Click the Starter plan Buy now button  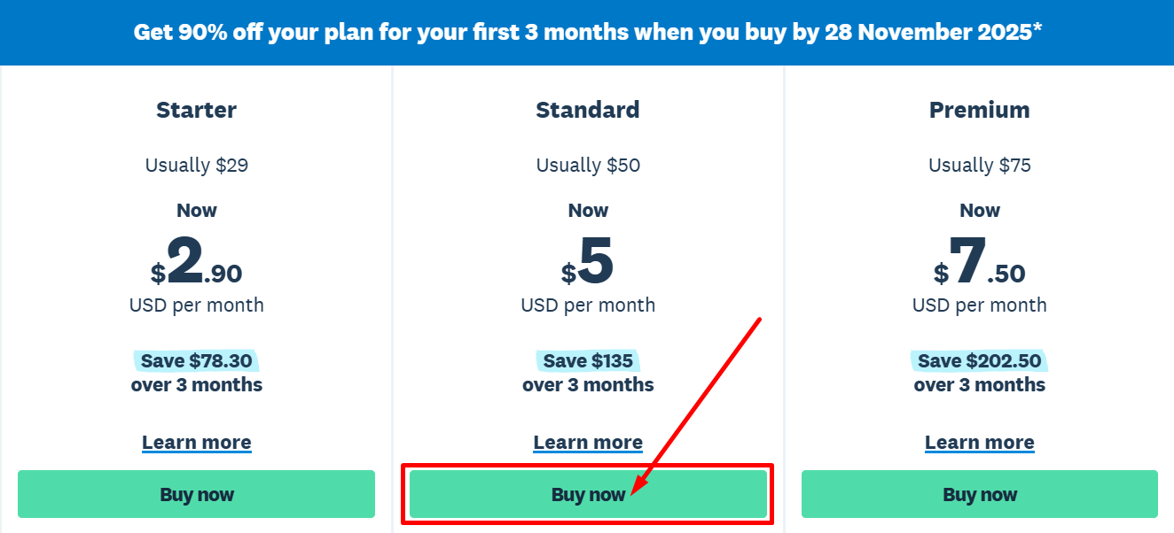click(196, 494)
